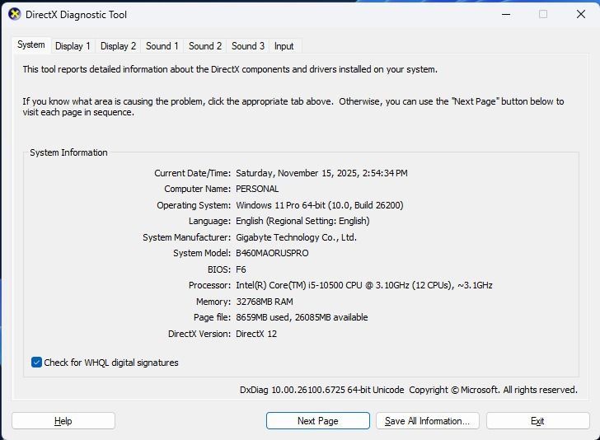Click Save All Information button
Viewport: 600px width, 440px height.
(x=428, y=421)
